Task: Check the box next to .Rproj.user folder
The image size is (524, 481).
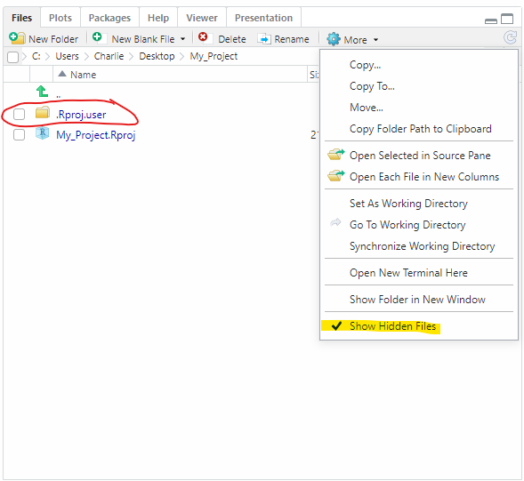Action: click(19, 114)
